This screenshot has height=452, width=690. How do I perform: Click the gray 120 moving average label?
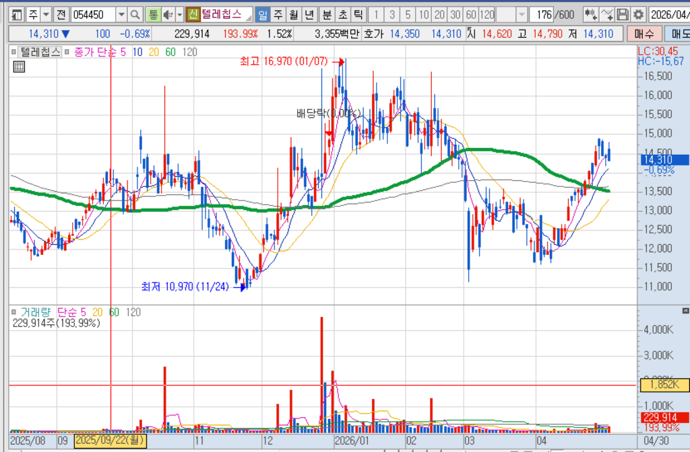189,52
